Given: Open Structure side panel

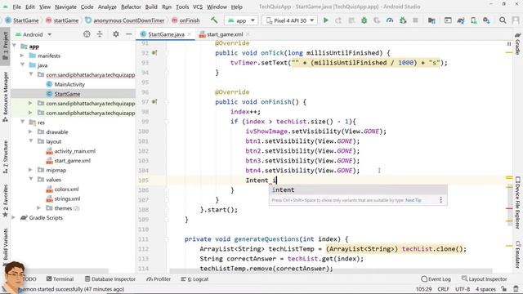Looking at the screenshot, I should 6,157.
